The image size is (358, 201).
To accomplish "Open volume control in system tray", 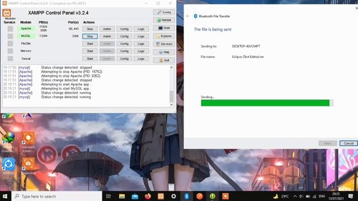I will (x=301, y=196).
